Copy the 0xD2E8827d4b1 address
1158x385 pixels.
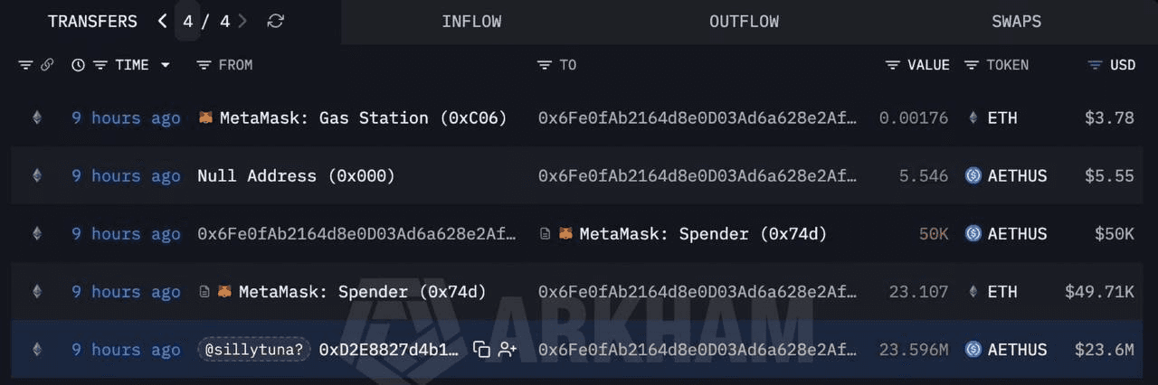pyautogui.click(x=481, y=350)
